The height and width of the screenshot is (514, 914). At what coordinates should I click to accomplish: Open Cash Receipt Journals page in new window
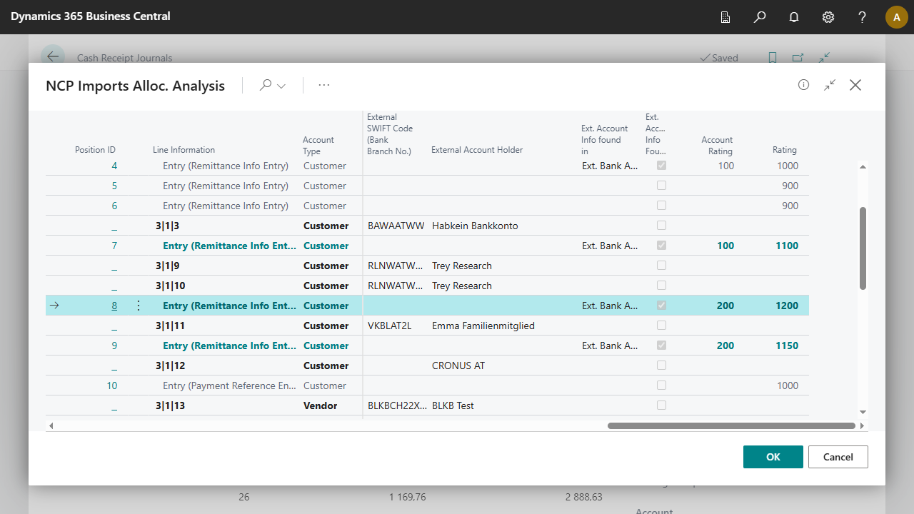[x=798, y=58]
